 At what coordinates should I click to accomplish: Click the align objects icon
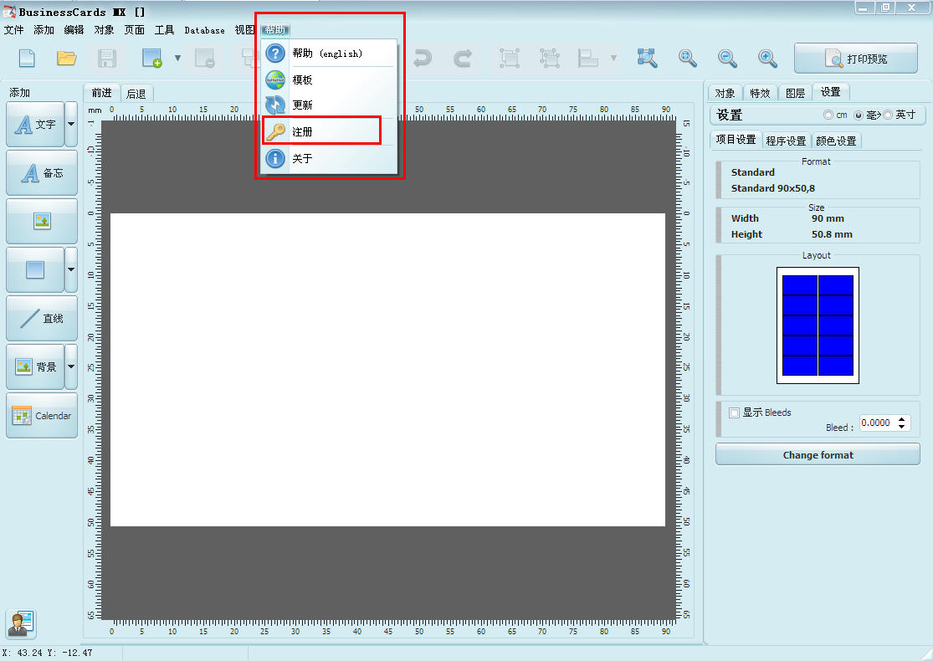[x=588, y=59]
